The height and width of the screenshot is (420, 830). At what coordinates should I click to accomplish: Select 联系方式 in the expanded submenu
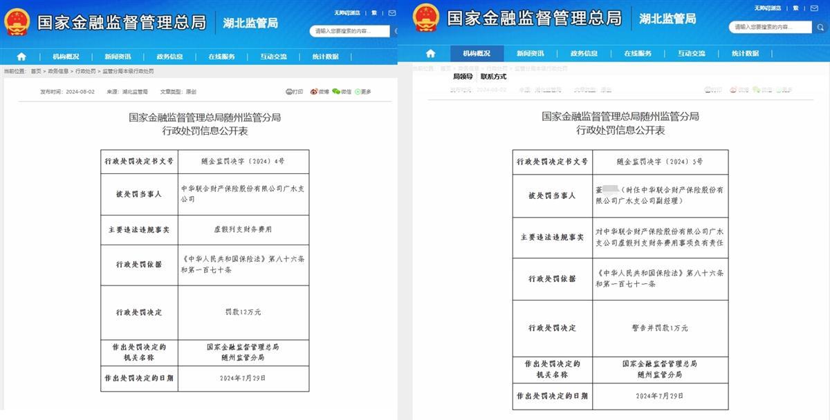click(493, 77)
